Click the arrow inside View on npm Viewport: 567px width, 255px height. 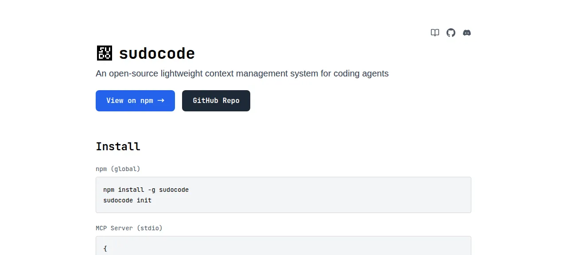coord(161,101)
